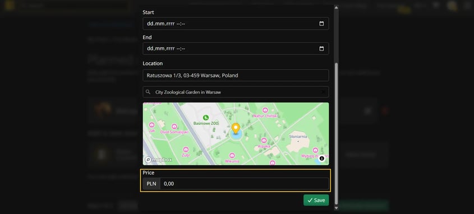Click the dialog scrollbar down arrow
Screen dimensions: 474x214
(x=336, y=208)
